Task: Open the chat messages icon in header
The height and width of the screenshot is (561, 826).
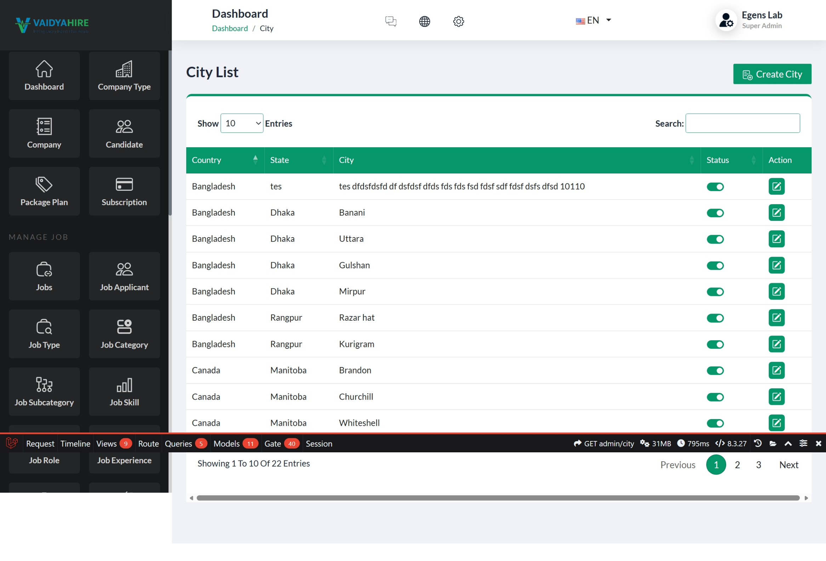Action: point(391,21)
